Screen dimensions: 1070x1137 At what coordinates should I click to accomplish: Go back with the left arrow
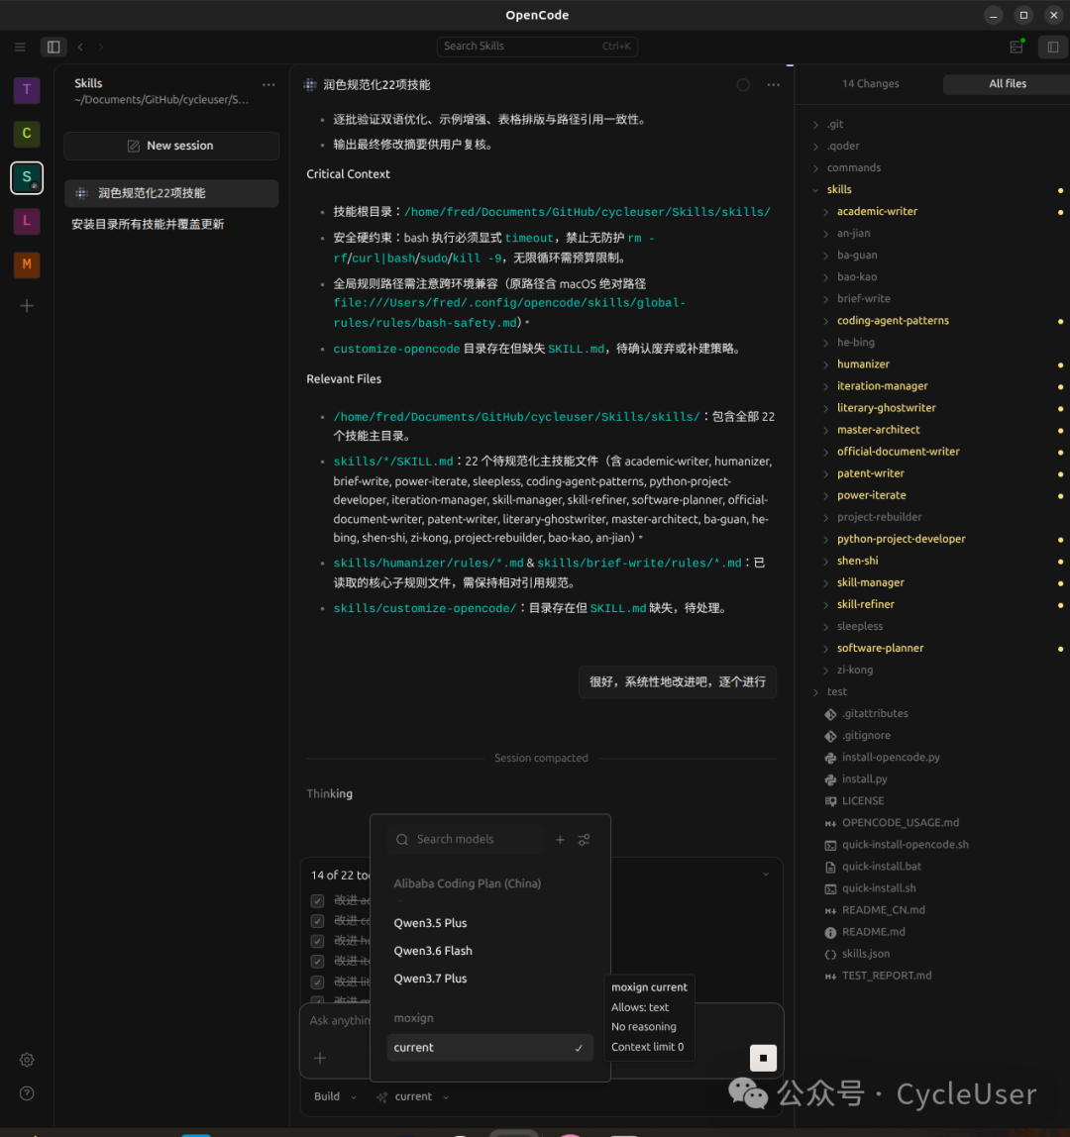[80, 47]
